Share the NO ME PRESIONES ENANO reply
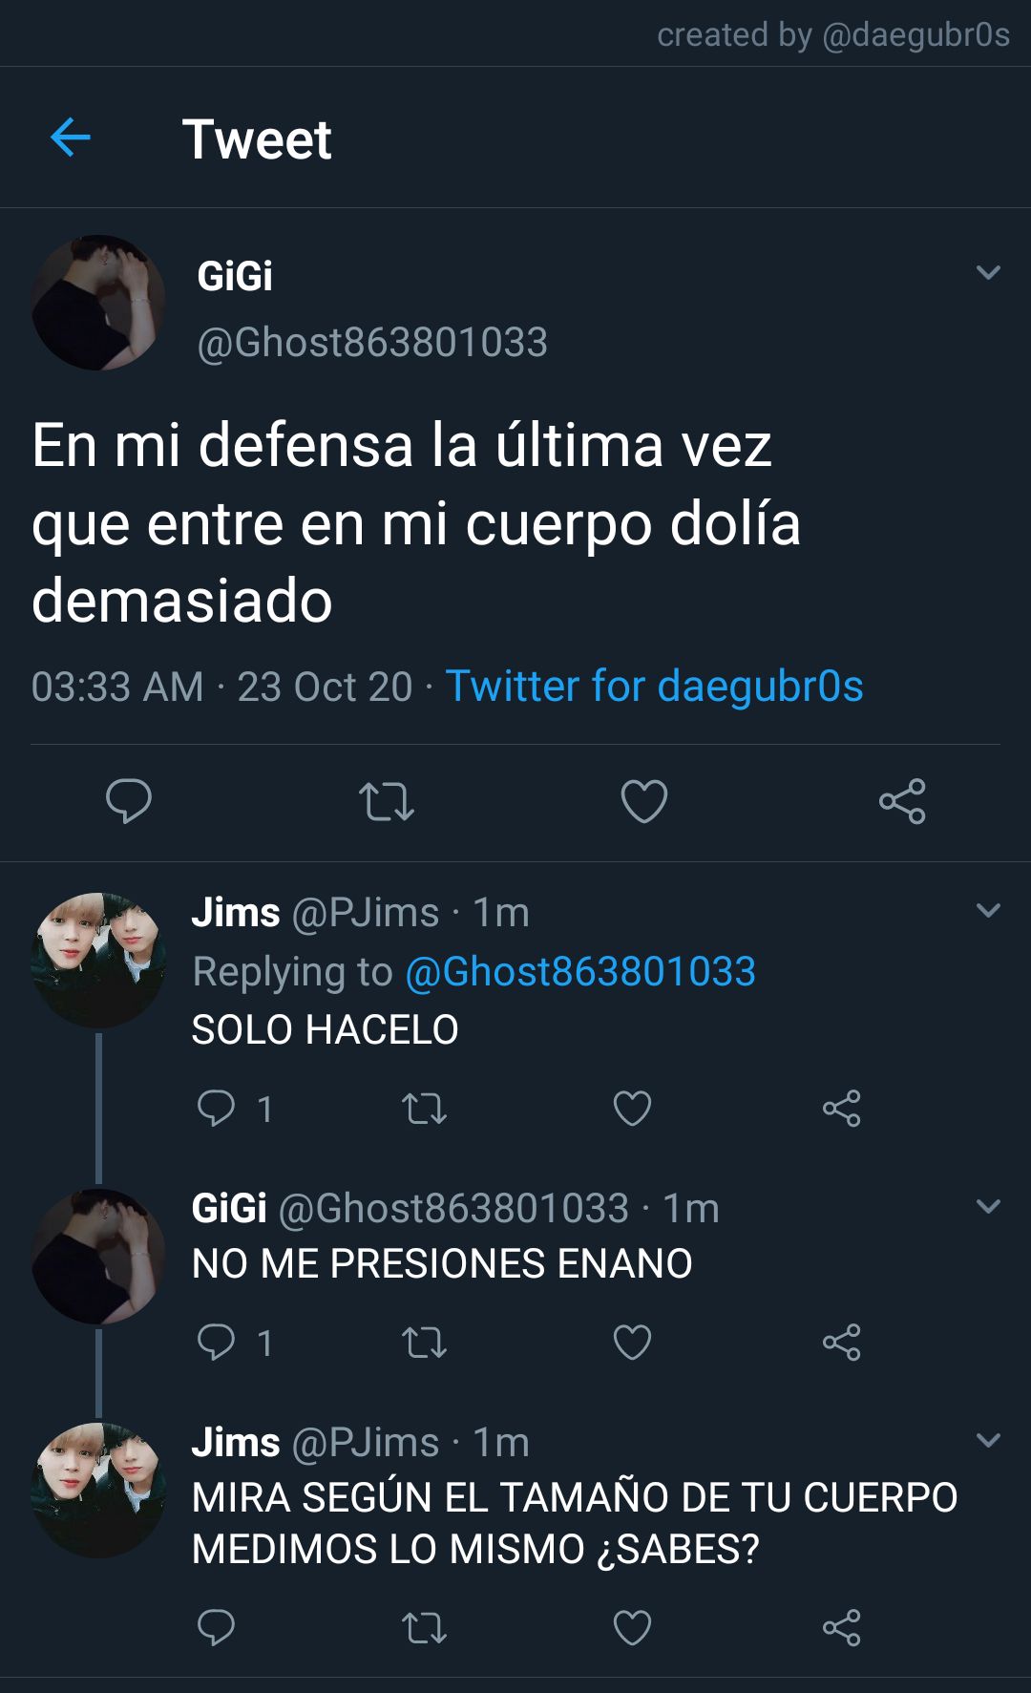 coord(842,1343)
